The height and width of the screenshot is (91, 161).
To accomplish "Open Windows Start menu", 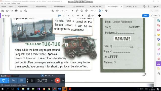I will (2, 89).
